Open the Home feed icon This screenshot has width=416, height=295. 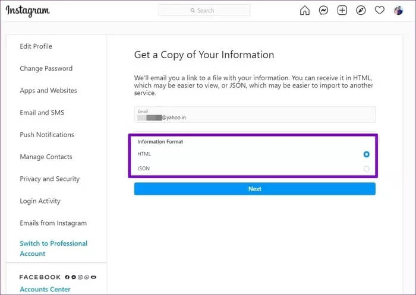tap(304, 11)
